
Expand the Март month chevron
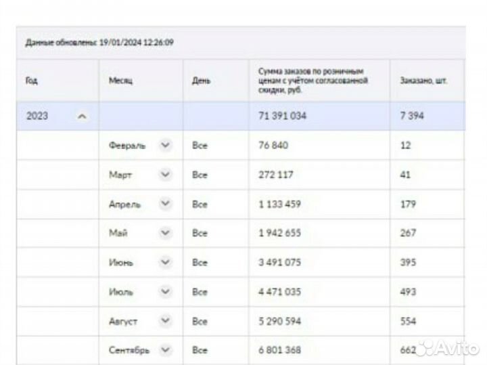[165, 175]
